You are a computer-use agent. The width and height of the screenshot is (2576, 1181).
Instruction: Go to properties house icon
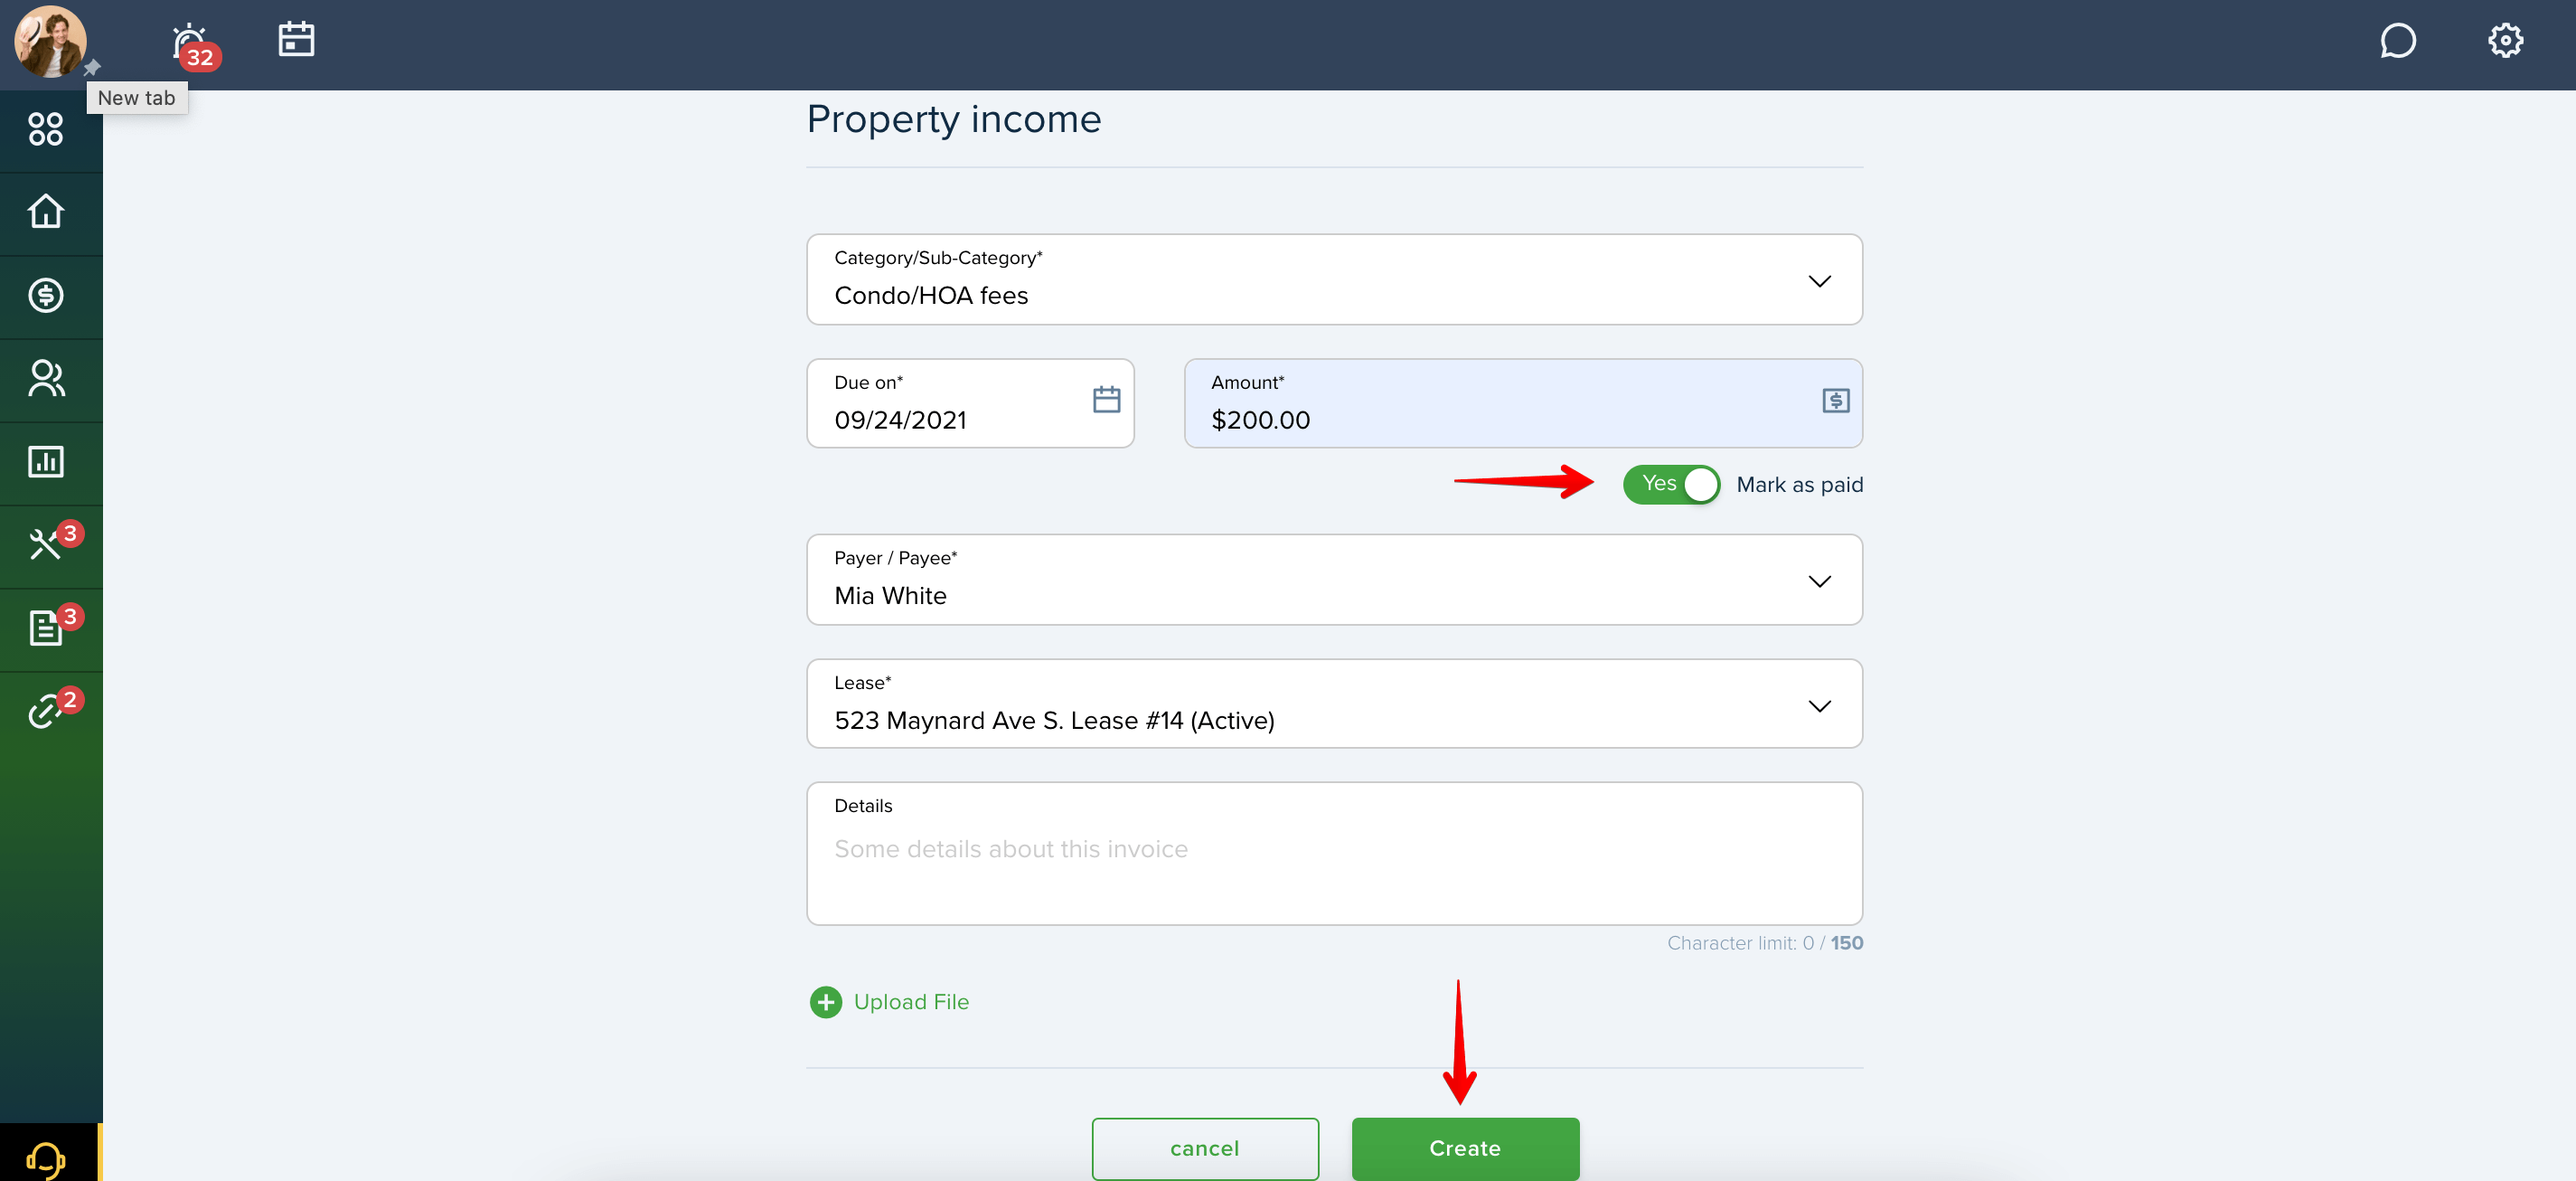click(46, 213)
